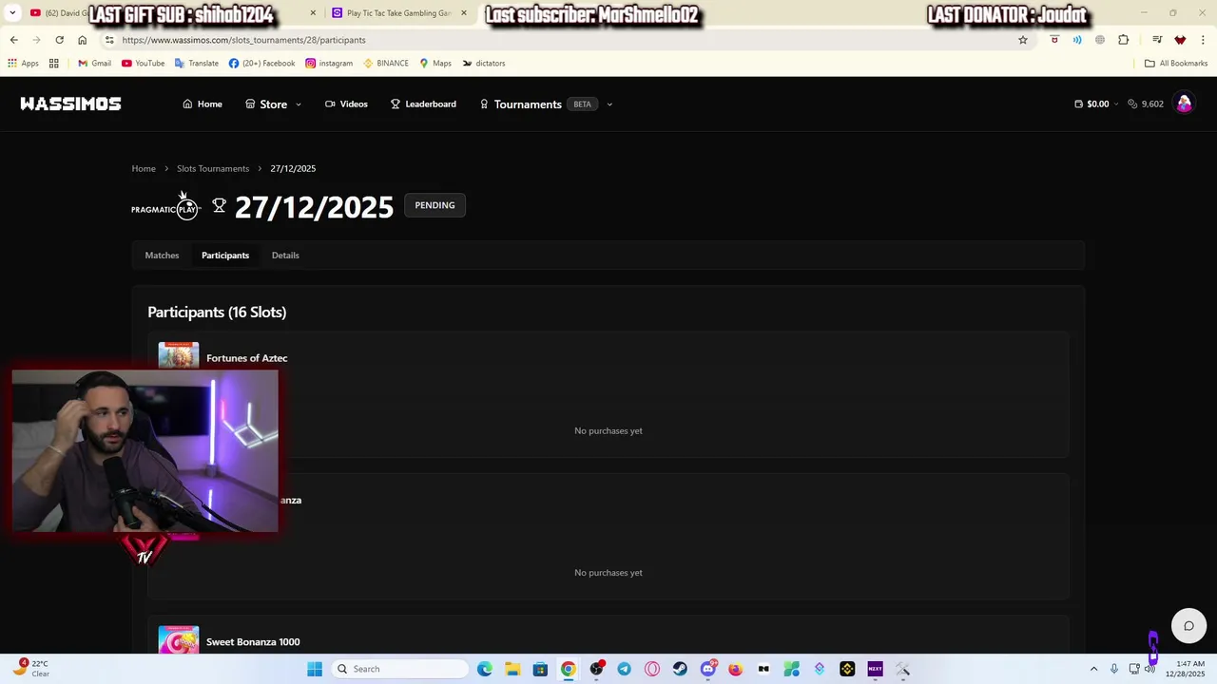1217x684 pixels.
Task: Open the Maps bookmark
Action: pyautogui.click(x=435, y=64)
